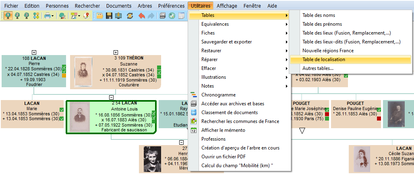
Task: Click the notepad icon in toolbar
Action: pos(181,16)
